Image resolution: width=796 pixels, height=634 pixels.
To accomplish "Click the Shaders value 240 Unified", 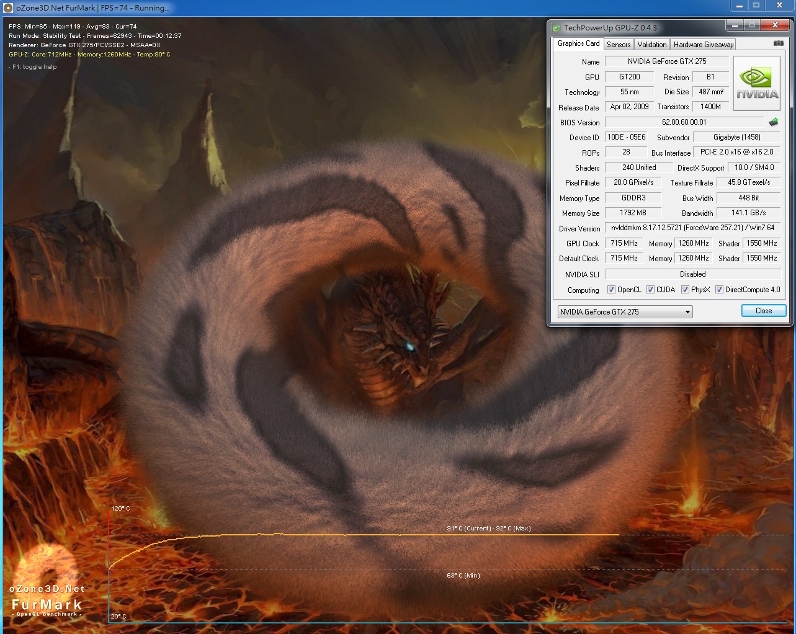I will click(x=638, y=167).
